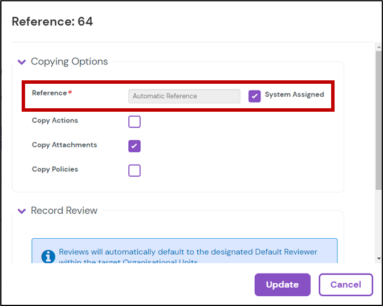Click the Automatic Reference input field
Image resolution: width=383 pixels, height=306 pixels.
pos(184,96)
